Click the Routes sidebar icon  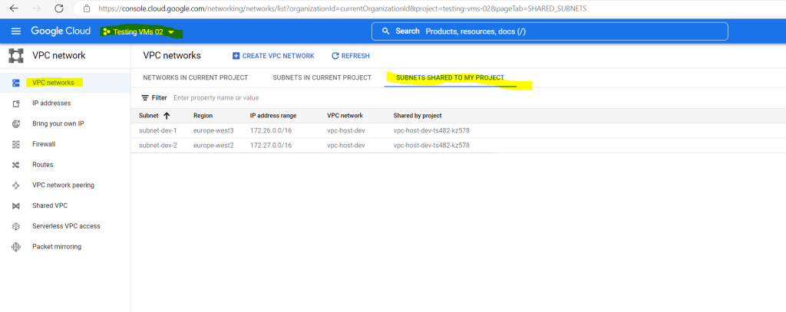point(16,165)
